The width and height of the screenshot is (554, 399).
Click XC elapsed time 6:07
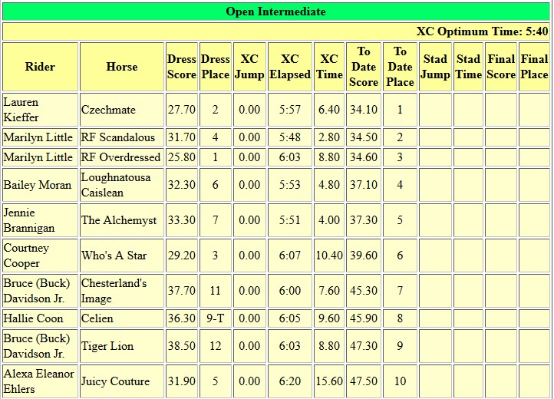[290, 256]
